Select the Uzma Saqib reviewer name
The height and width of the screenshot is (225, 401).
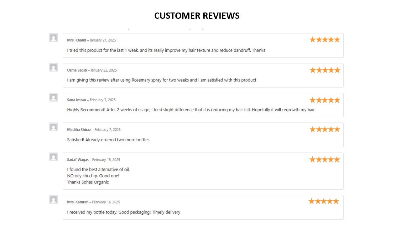[77, 70]
